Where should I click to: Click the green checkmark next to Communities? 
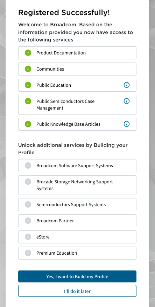[28, 69]
